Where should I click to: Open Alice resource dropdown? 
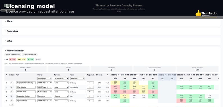(61, 87)
